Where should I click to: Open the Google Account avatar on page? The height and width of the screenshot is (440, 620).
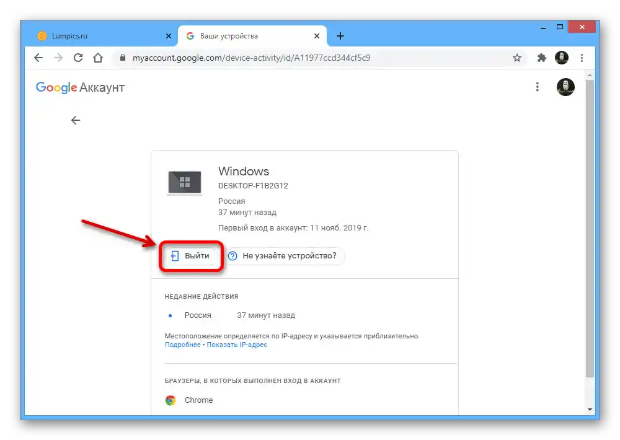565,87
